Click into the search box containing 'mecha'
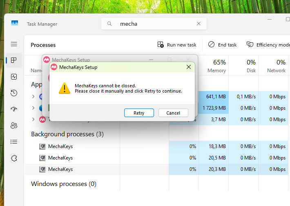290x206 pixels. click(155, 24)
